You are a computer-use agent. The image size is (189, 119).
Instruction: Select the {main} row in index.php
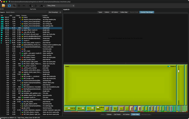pyautogui.click(x=31, y=18)
